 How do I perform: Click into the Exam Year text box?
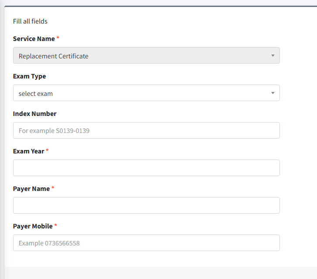point(146,168)
